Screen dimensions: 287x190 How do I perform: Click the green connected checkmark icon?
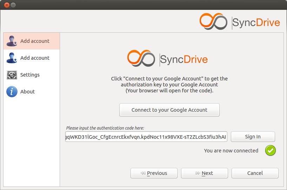(x=271, y=150)
